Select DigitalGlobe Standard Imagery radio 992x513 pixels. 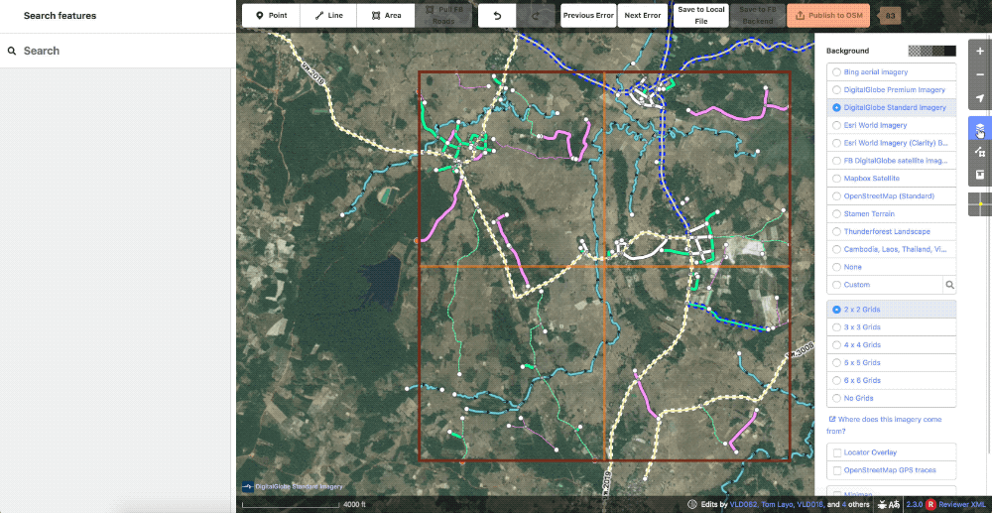pos(836,107)
